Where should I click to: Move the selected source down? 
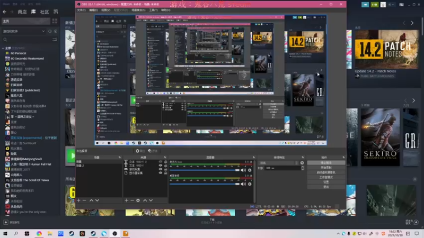(x=151, y=200)
